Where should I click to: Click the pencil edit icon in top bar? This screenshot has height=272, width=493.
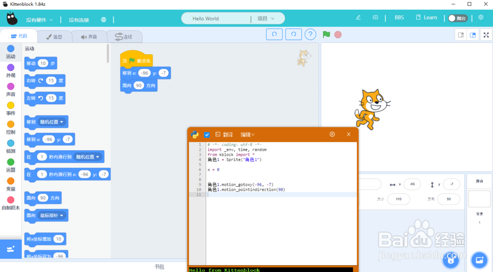click(x=358, y=18)
